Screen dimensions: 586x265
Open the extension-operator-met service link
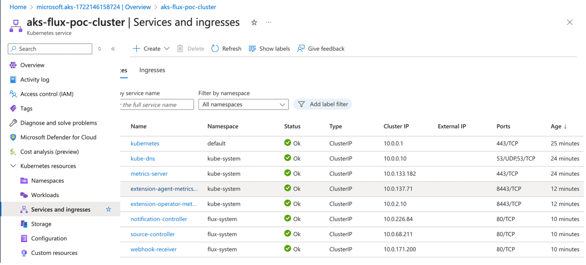click(x=163, y=204)
